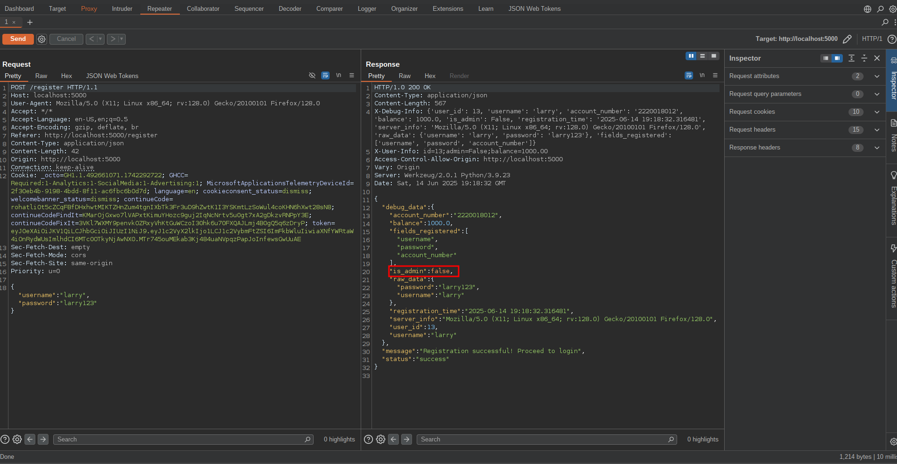897x464 pixels.
Task: Go to next search match in Response
Action: point(406,439)
